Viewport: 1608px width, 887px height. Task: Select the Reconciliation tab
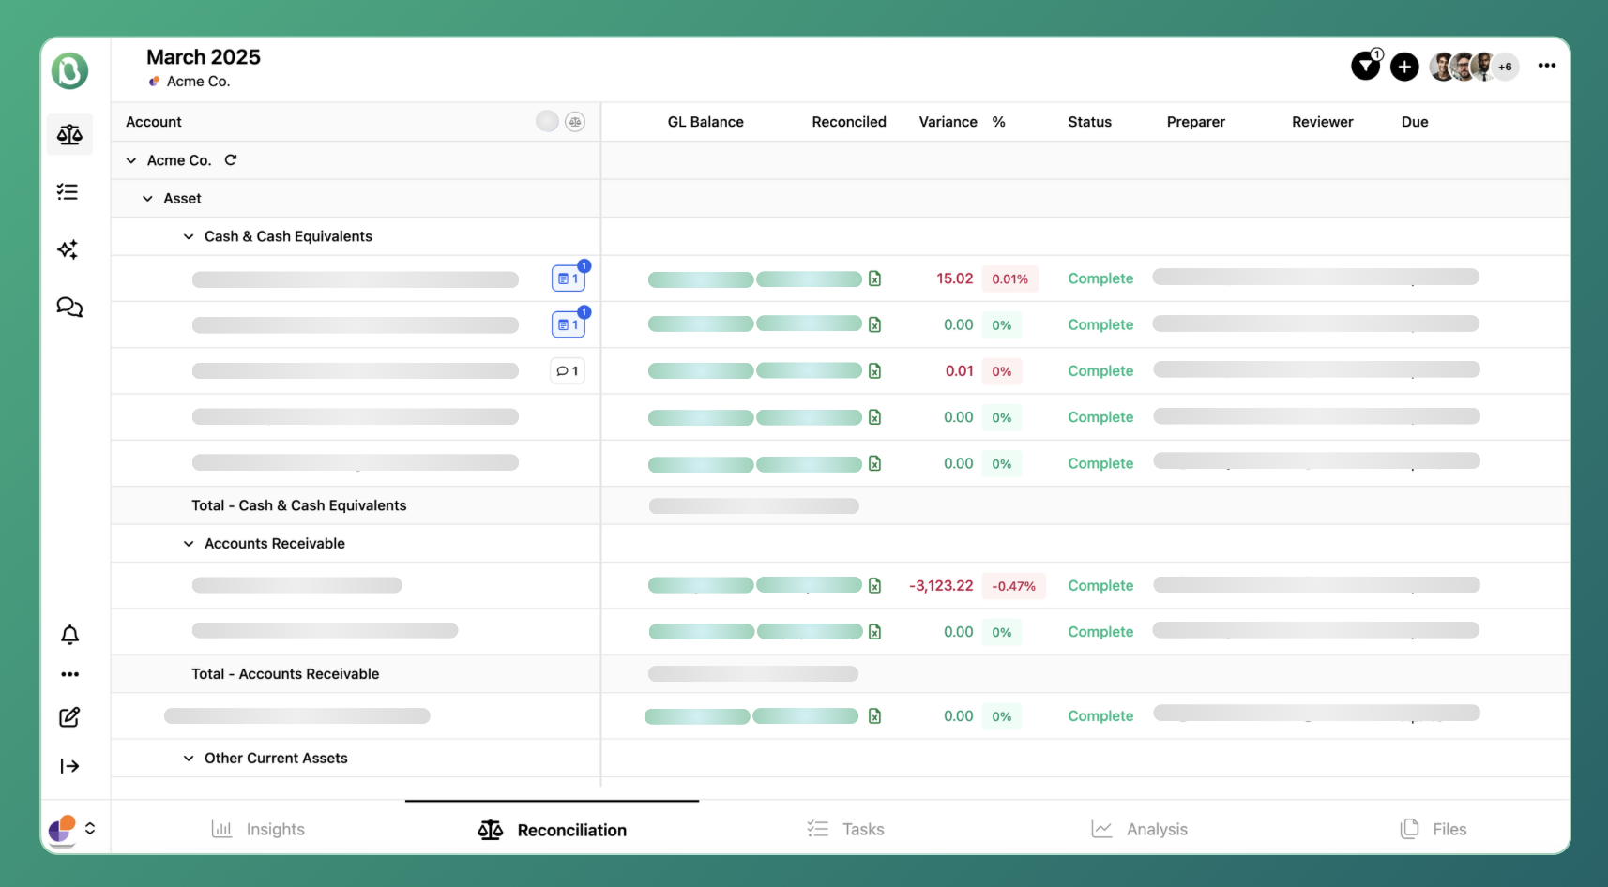[x=552, y=830]
